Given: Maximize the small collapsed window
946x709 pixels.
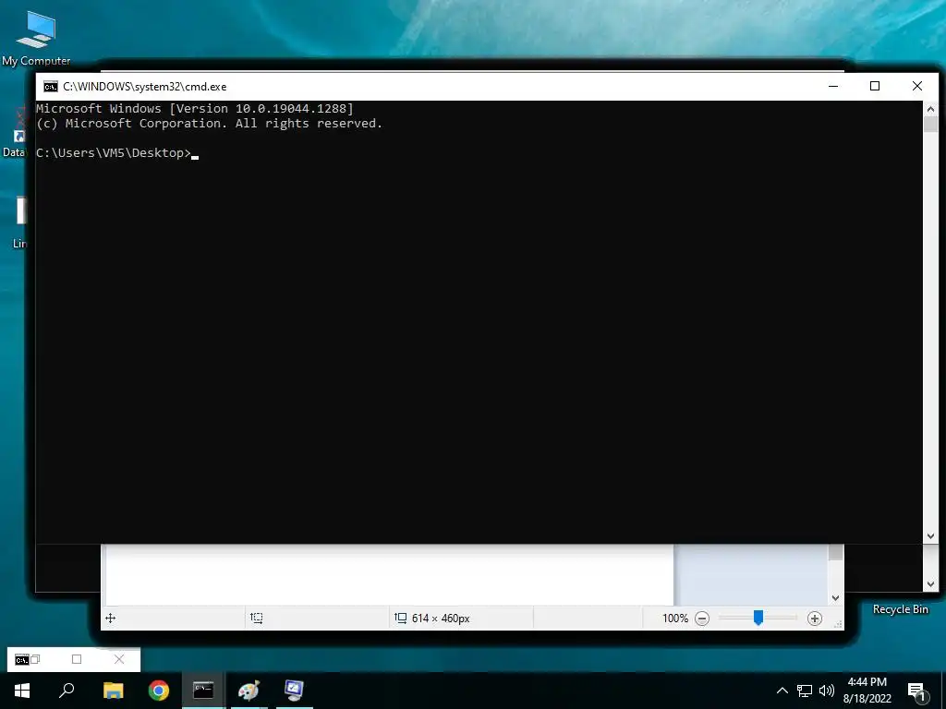Looking at the screenshot, I should tap(77, 659).
